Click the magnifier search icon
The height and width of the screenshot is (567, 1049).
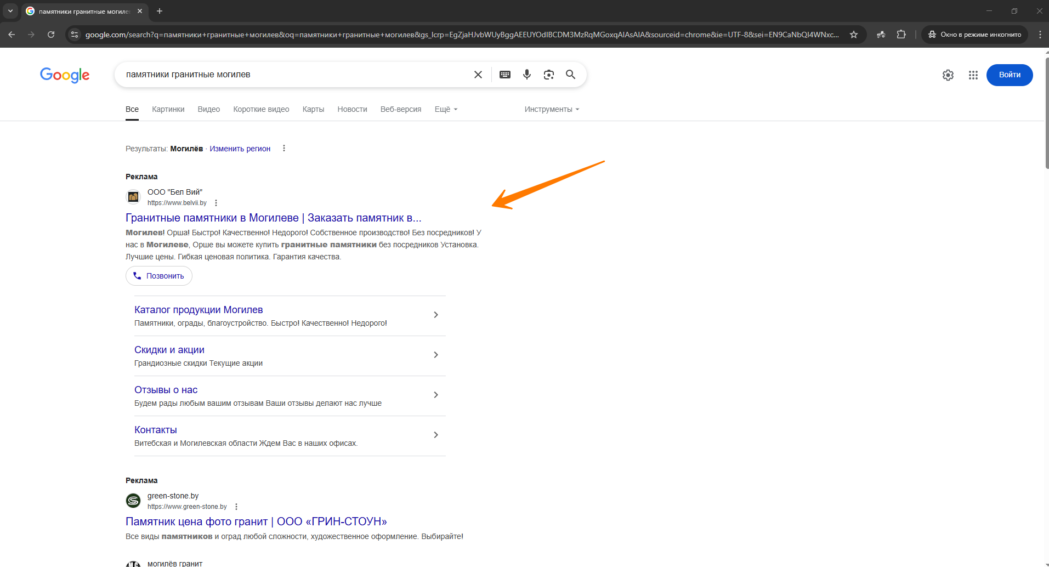[x=571, y=75]
